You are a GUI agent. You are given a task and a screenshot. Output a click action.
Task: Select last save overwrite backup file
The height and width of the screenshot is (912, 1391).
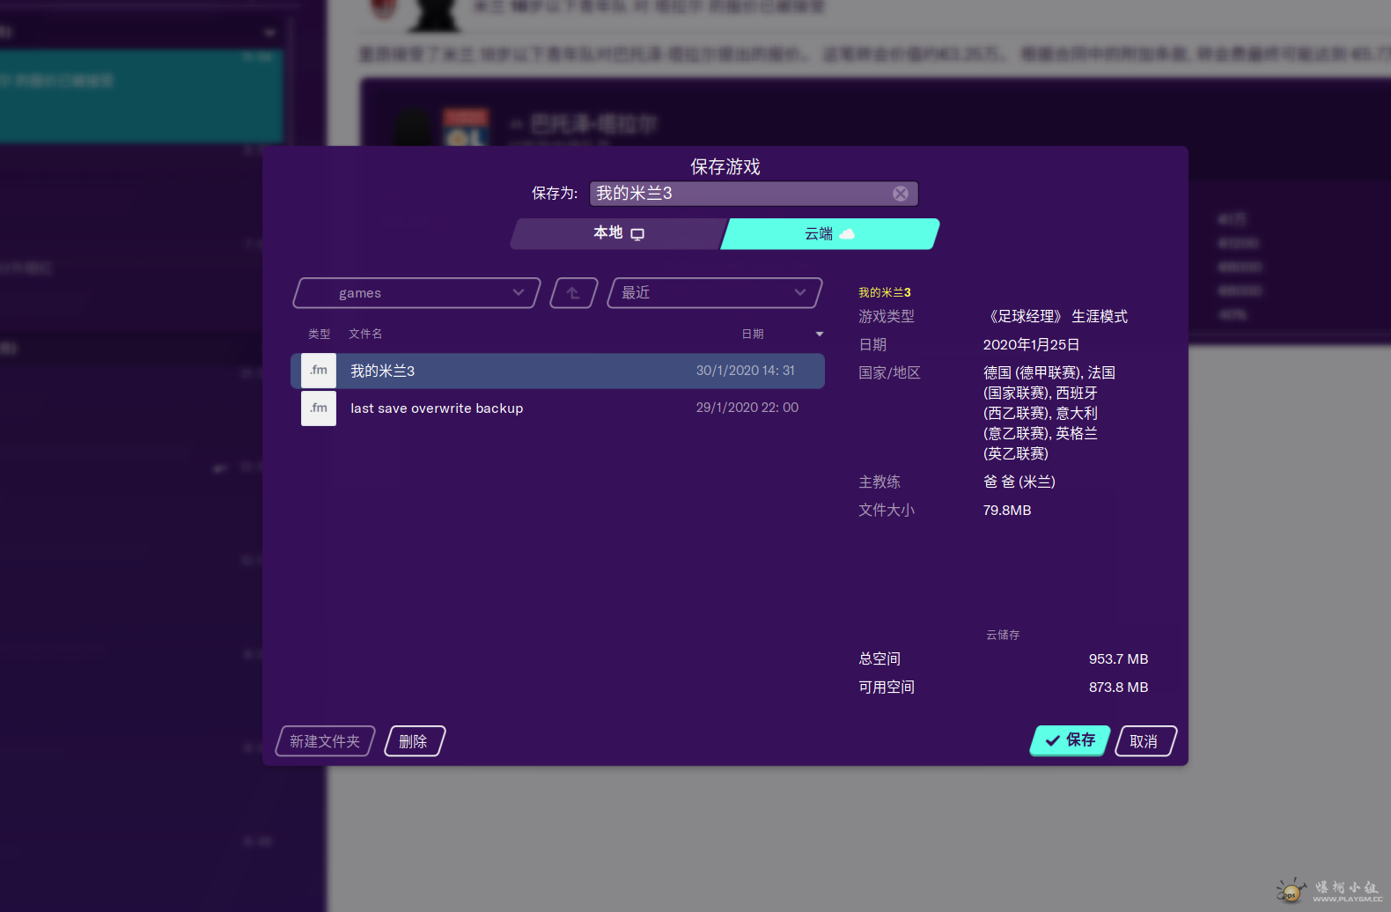(x=557, y=408)
